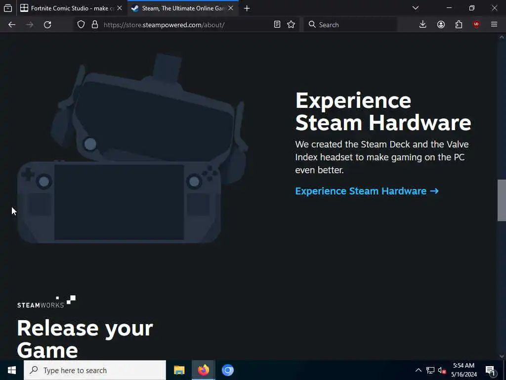Open File Explorer from the taskbar

coord(179,370)
